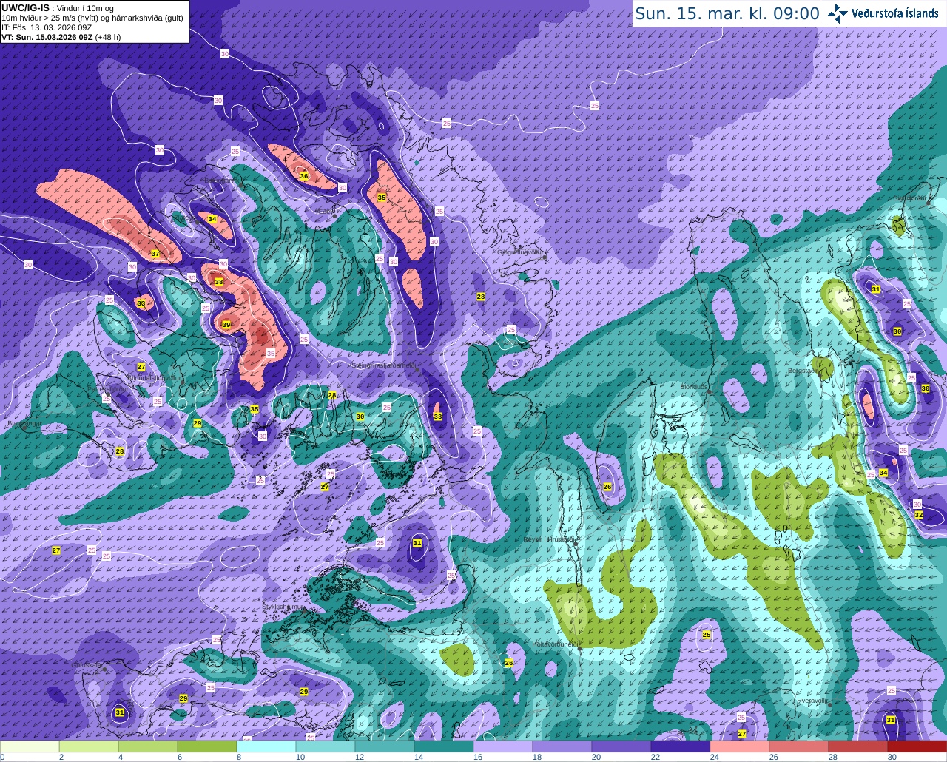Click the Holtavörðuheiði station label
The height and width of the screenshot is (762, 947).
pyautogui.click(x=555, y=644)
